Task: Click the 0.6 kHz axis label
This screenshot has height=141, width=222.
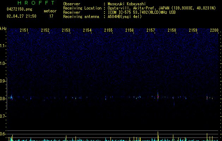Action: click(3, 134)
